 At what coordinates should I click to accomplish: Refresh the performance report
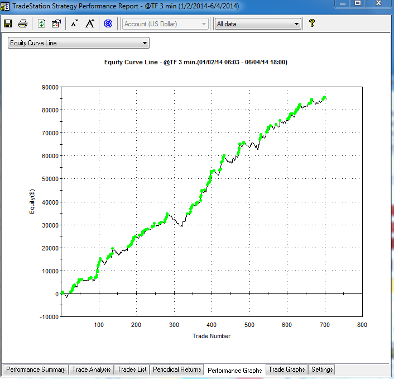click(42, 23)
